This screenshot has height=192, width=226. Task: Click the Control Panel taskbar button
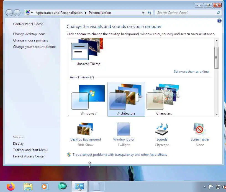point(79,186)
